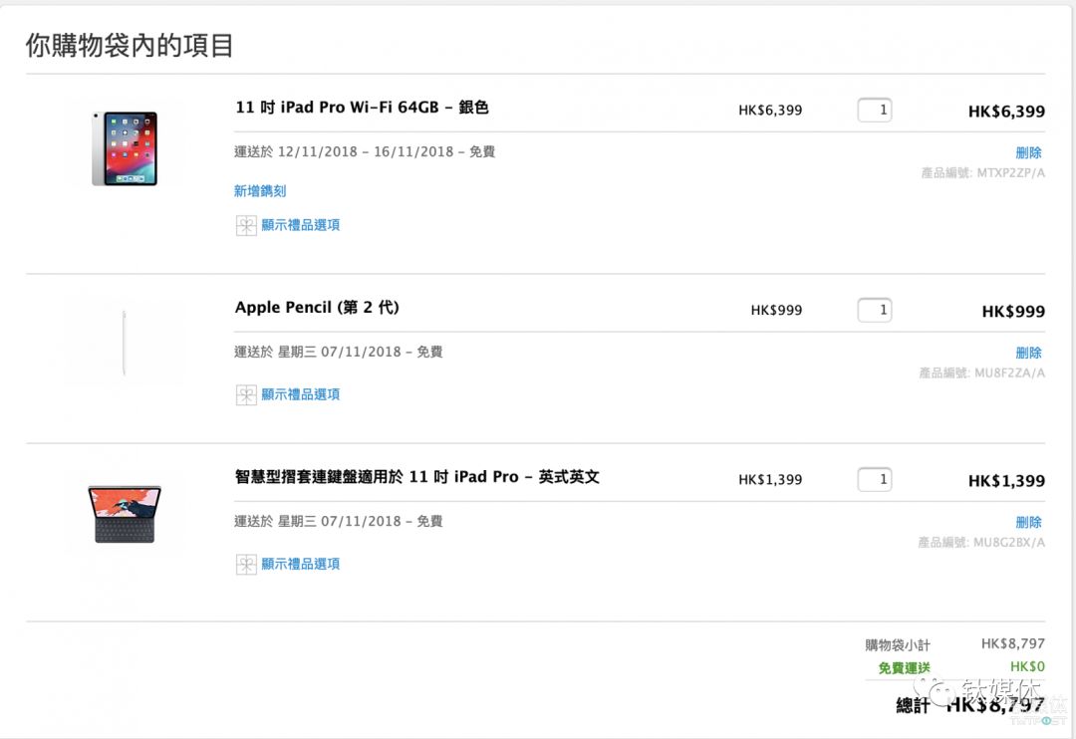Open the 11-inch iPad Pro product thumbnail
The height and width of the screenshot is (739, 1076).
click(x=125, y=148)
